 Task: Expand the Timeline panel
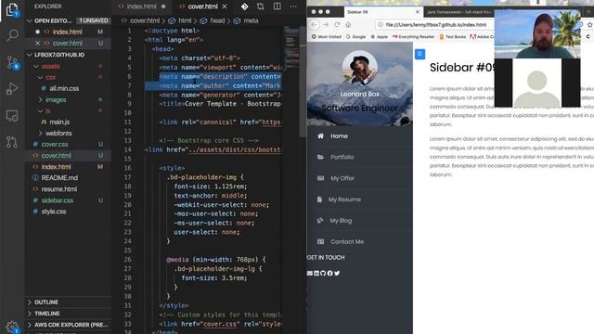tap(47, 314)
